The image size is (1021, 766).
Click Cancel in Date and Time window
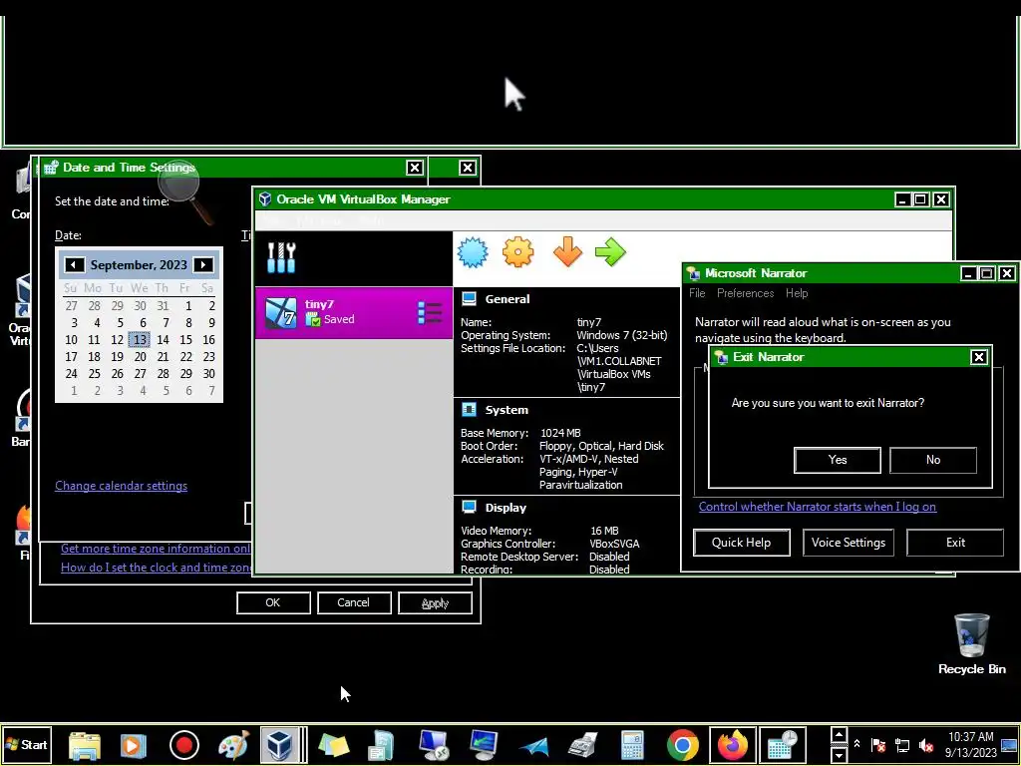pyautogui.click(x=354, y=602)
